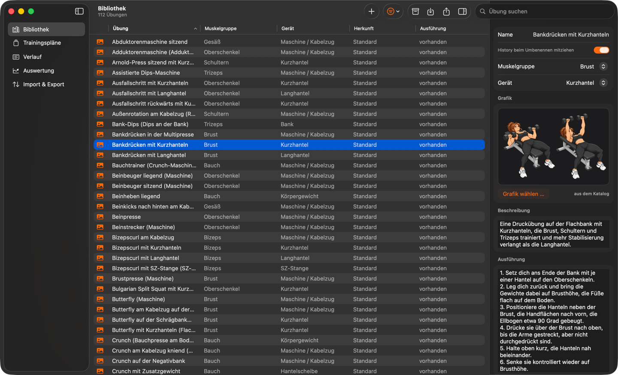Edit the Name field 'Bankdrücken mit Kurzhanteln'
This screenshot has height=375, width=618.
click(x=571, y=35)
